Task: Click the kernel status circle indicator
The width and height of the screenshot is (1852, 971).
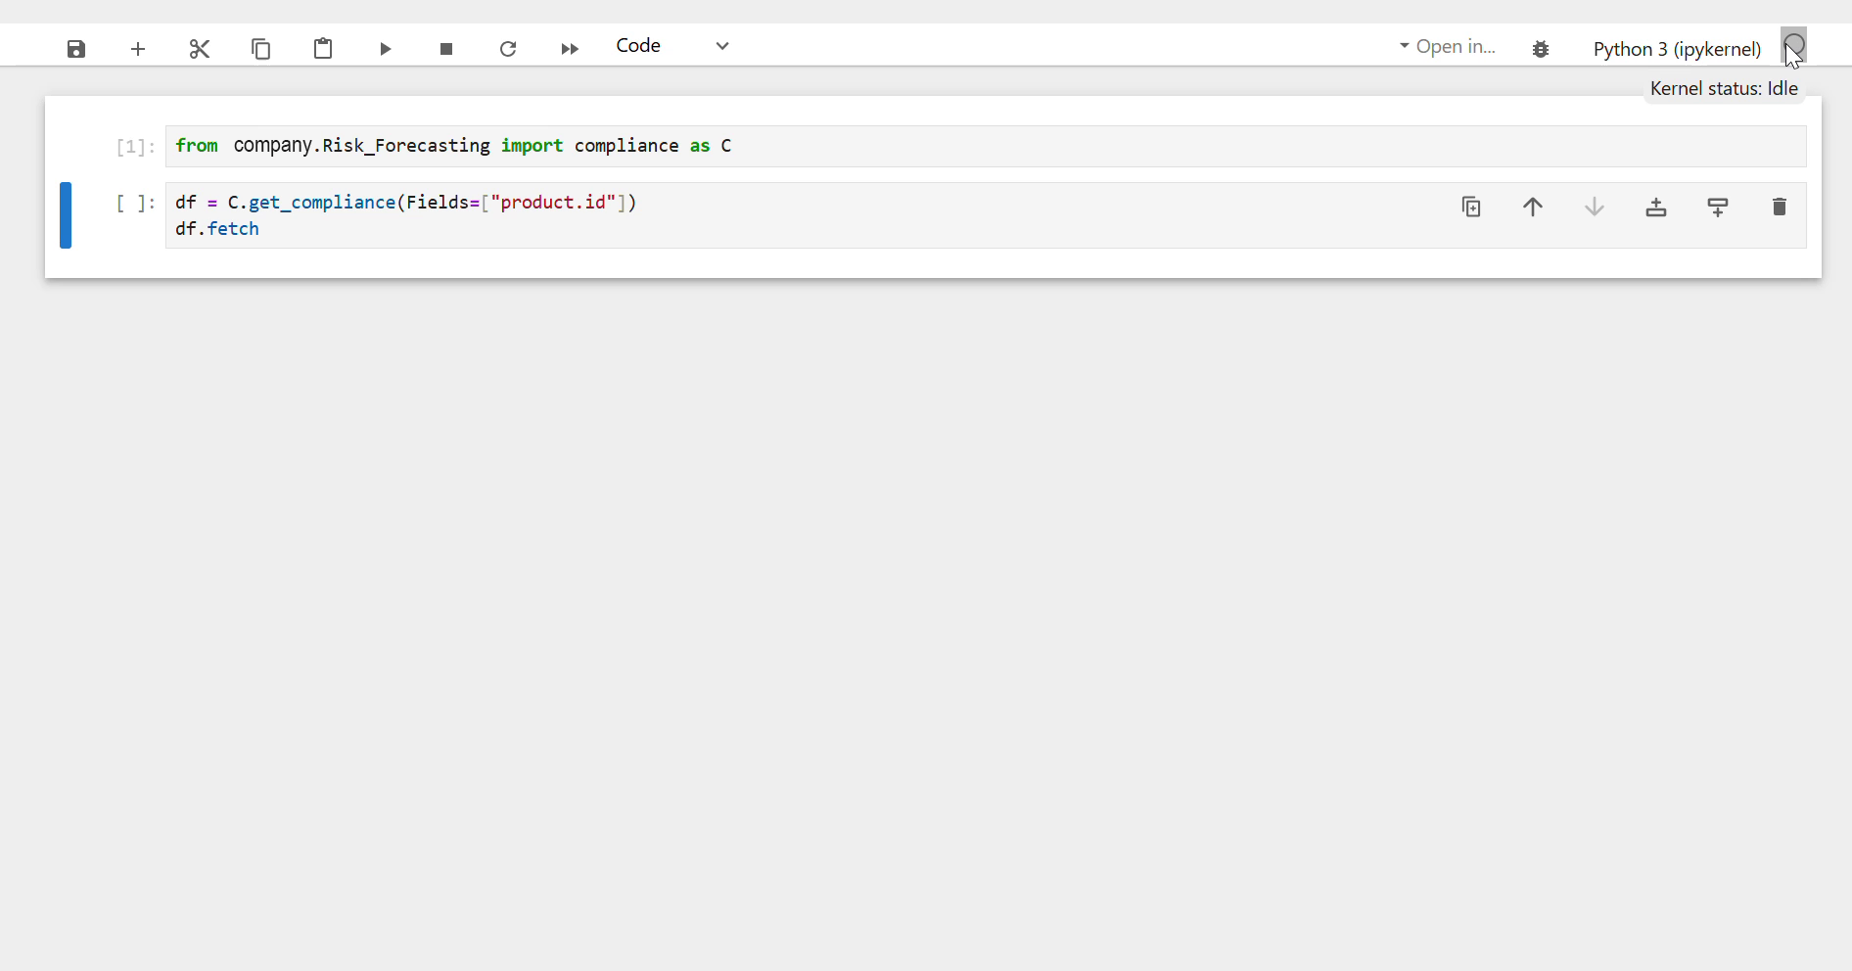Action: click(1793, 45)
